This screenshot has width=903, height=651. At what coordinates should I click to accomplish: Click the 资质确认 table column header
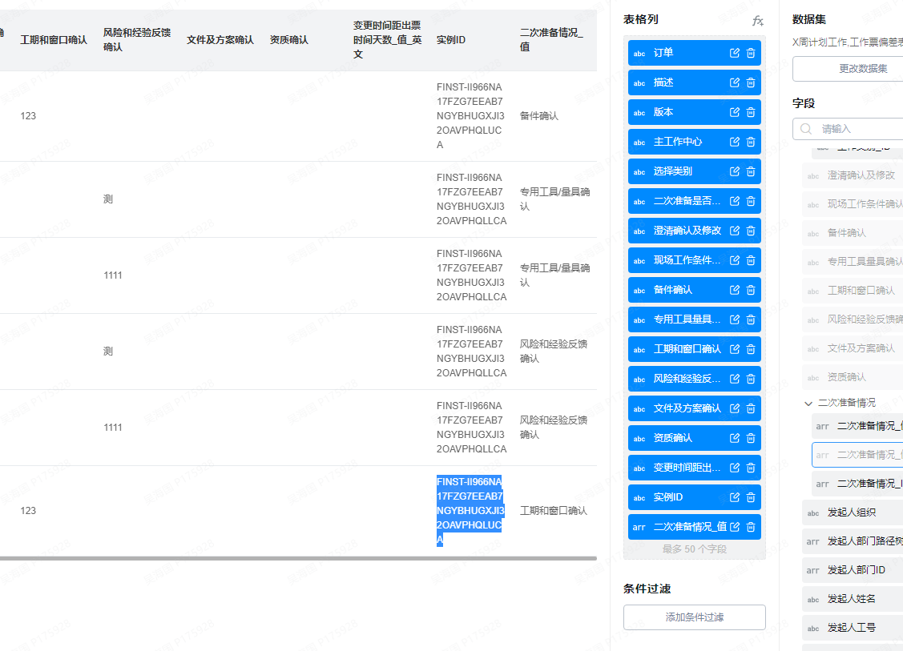click(289, 40)
